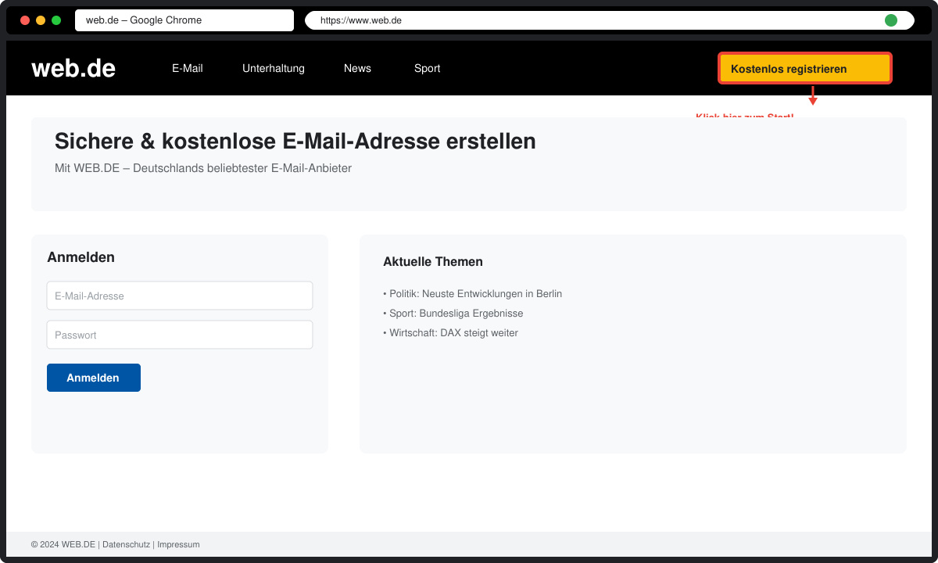
Task: Focus the E-Mail-Adresse input field
Action: click(180, 296)
